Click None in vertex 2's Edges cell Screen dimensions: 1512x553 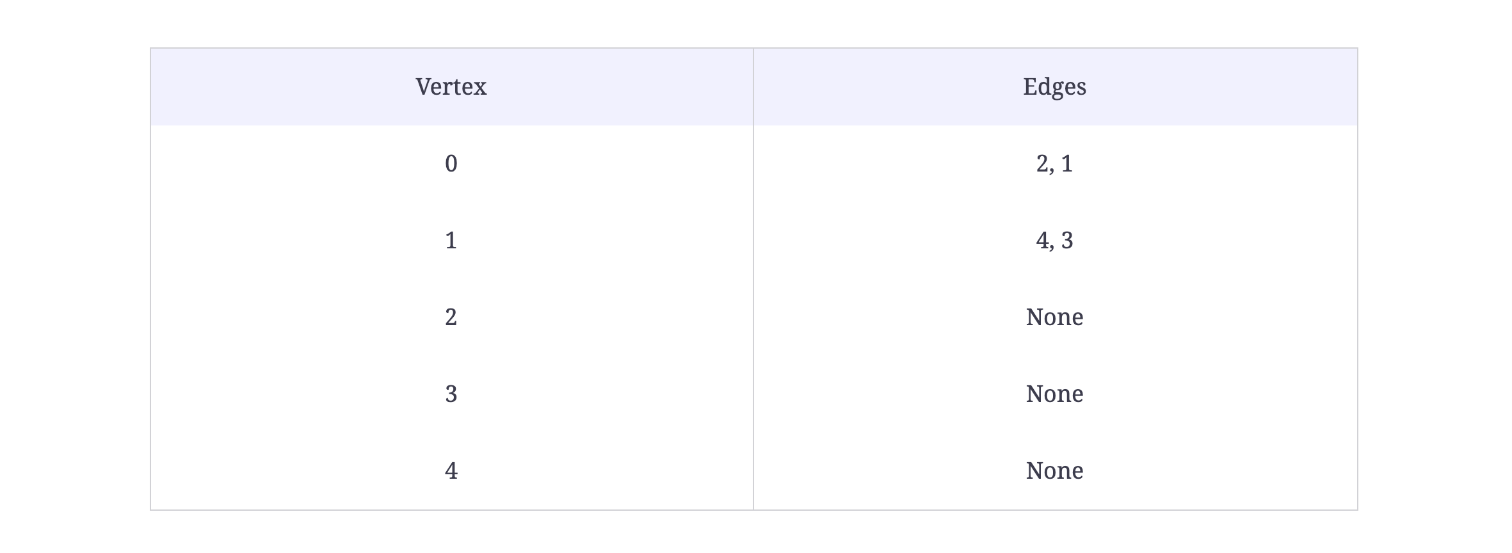(x=1055, y=317)
